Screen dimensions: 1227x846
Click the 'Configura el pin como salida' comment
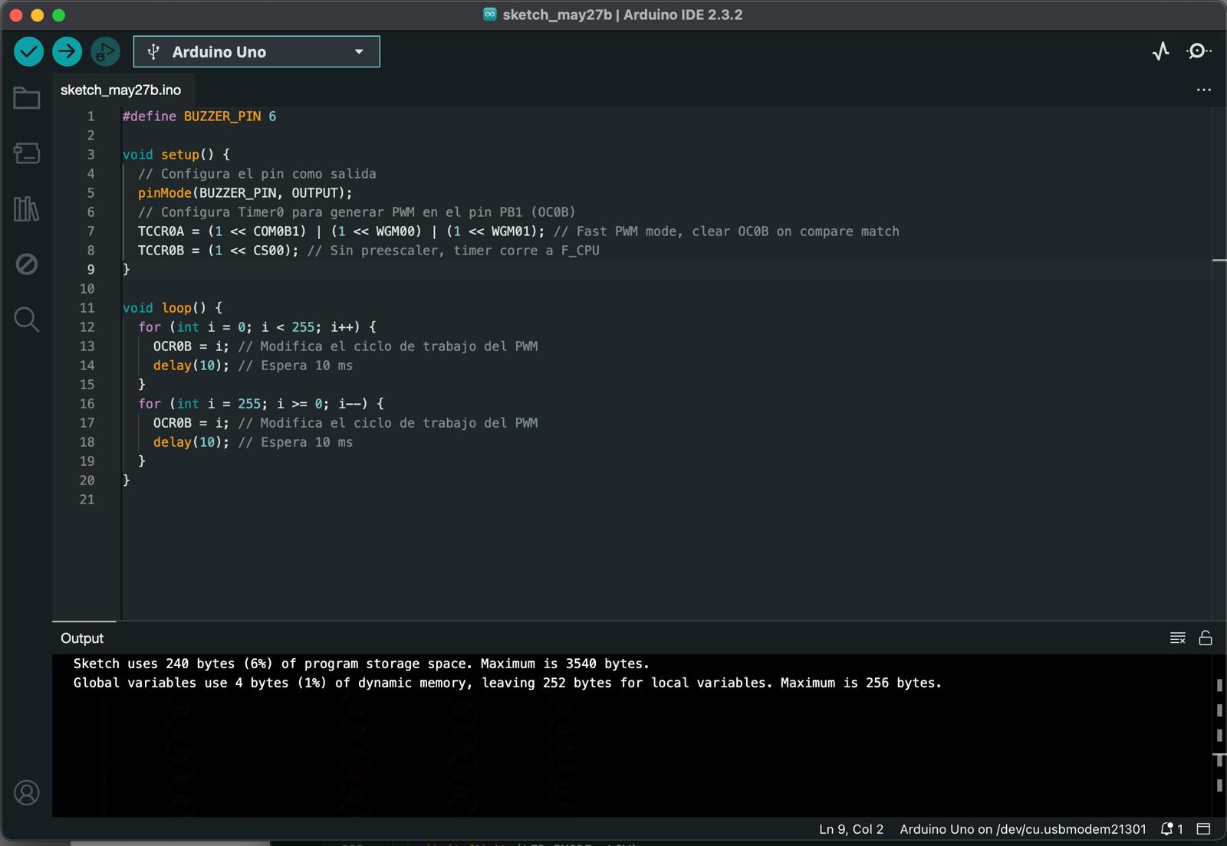pos(257,174)
